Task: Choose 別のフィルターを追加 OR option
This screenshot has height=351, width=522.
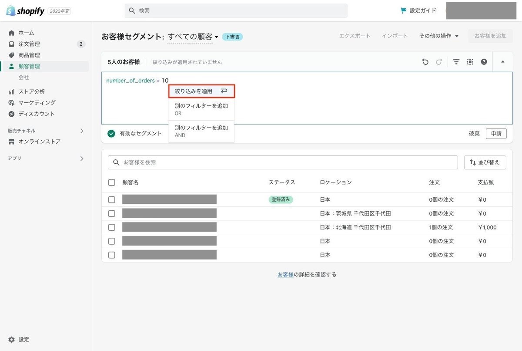Action: click(201, 109)
